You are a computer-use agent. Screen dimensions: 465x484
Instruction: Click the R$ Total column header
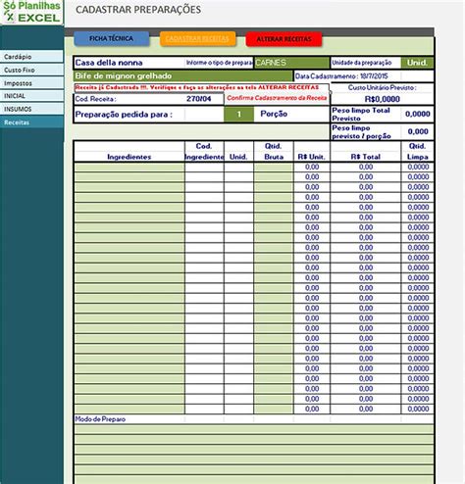click(366, 157)
